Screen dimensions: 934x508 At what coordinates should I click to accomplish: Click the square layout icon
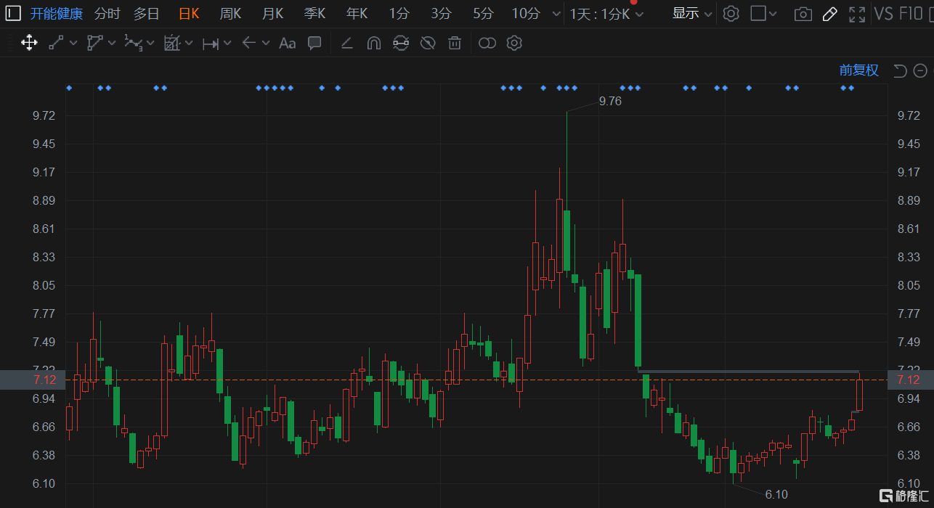(758, 13)
